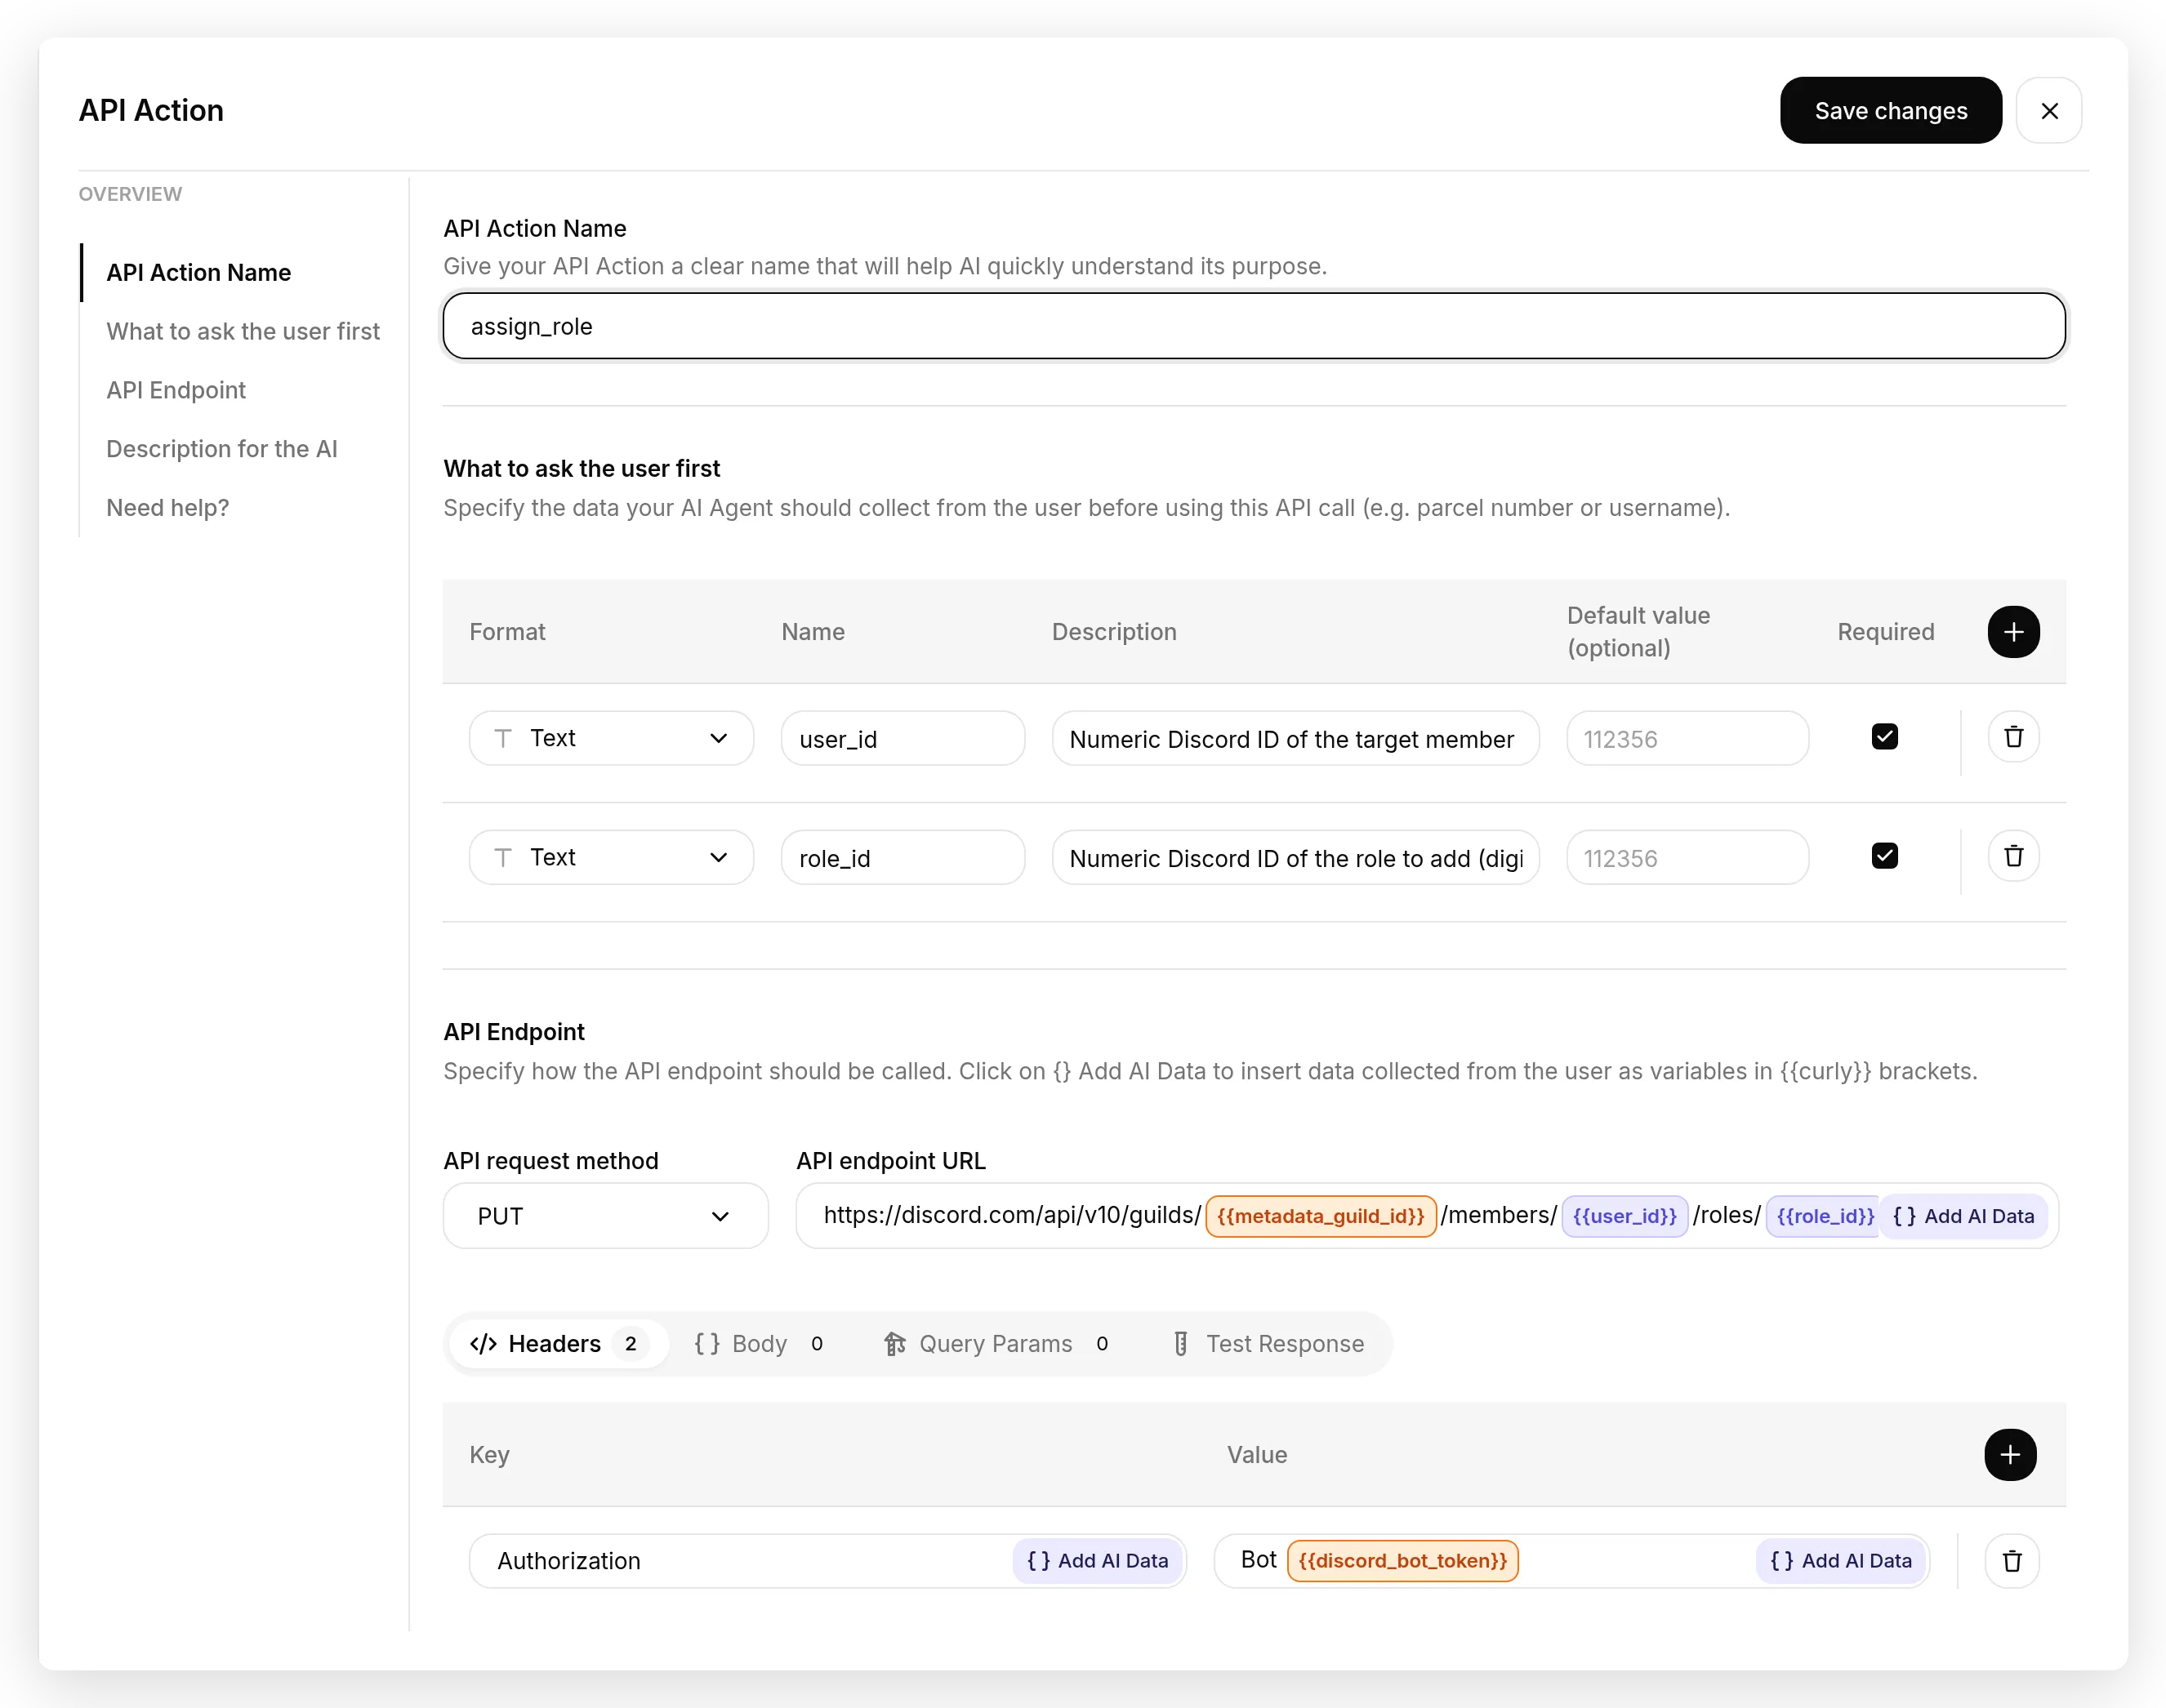
Task: Click the text icon in user_id Format
Action: pyautogui.click(x=503, y=738)
